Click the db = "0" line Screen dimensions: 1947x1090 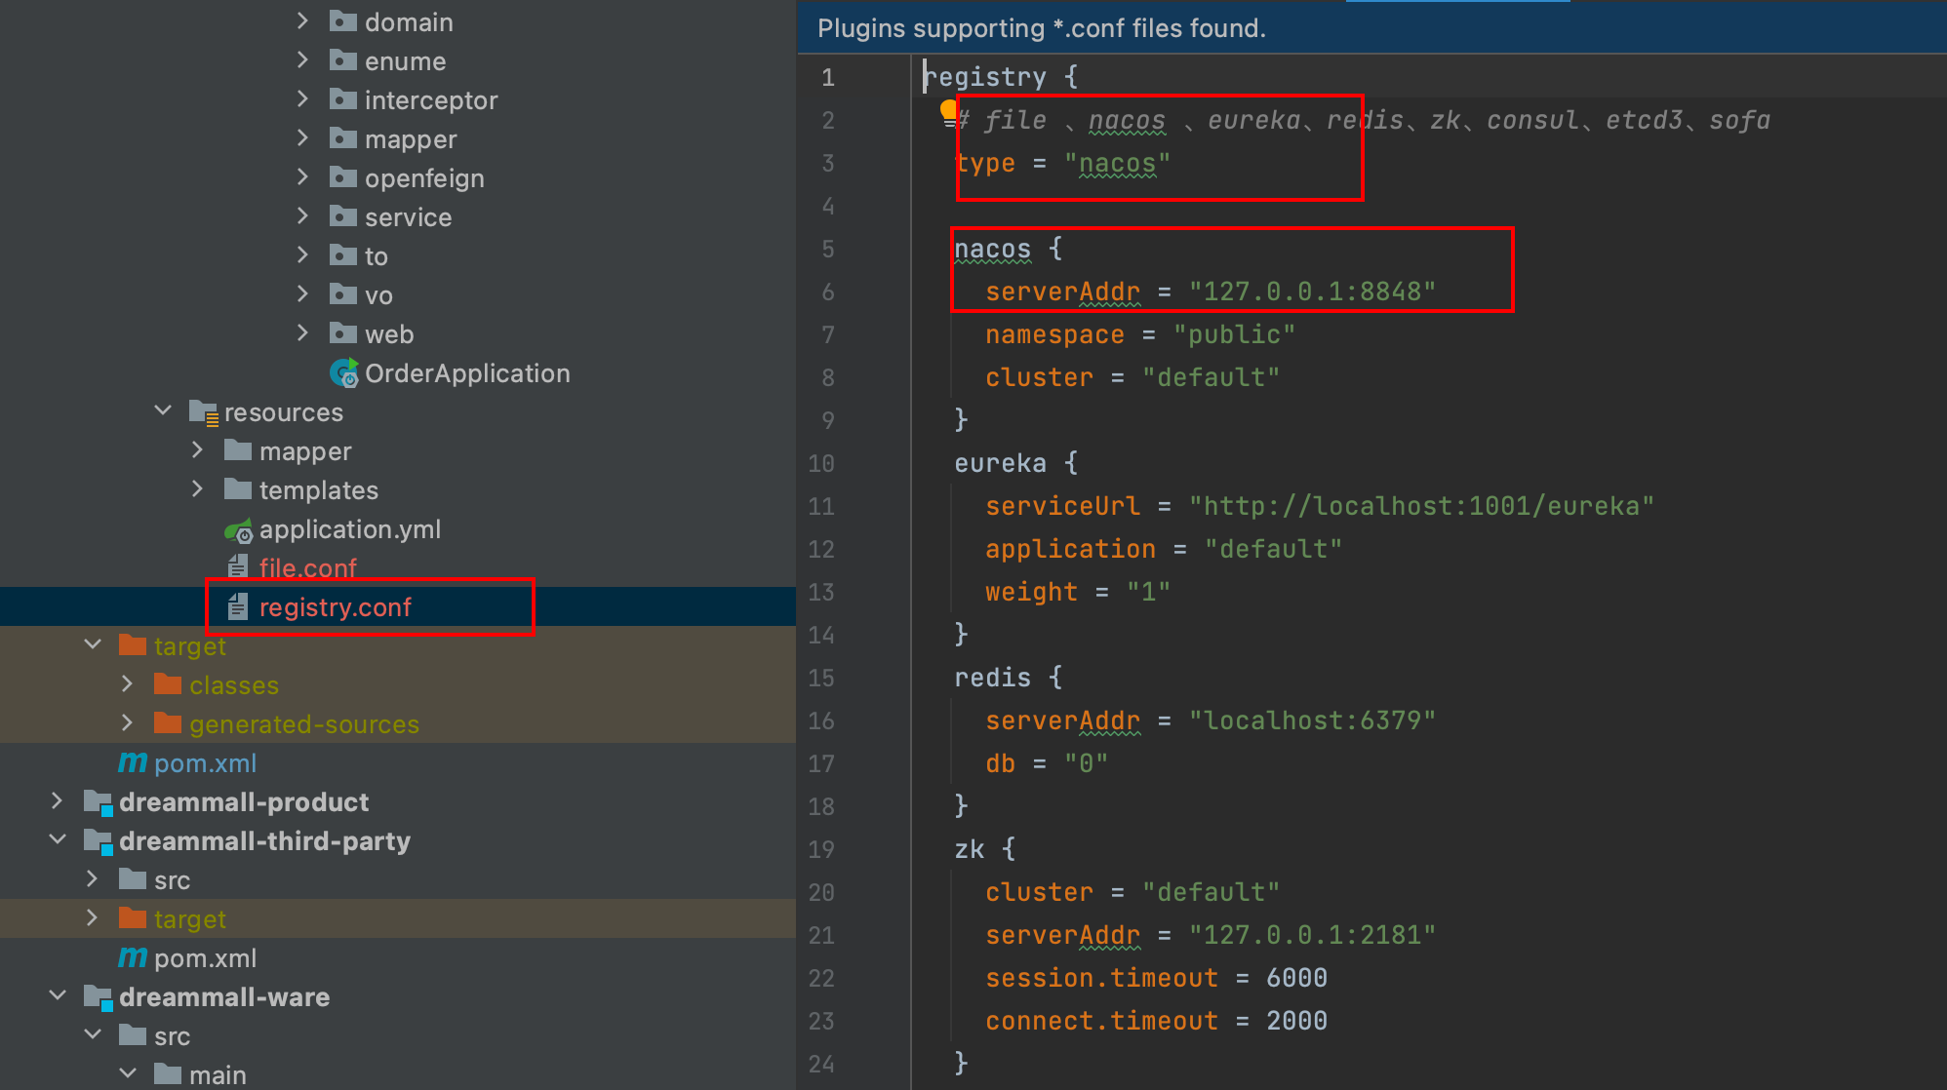pos(1047,763)
